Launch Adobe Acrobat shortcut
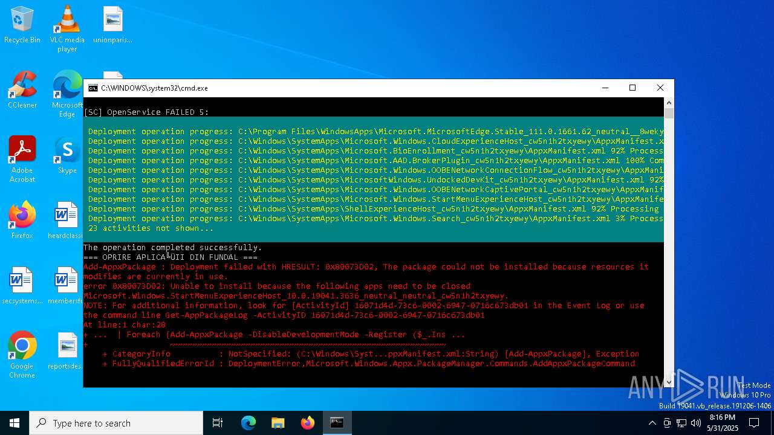The image size is (774, 435). pos(22,159)
